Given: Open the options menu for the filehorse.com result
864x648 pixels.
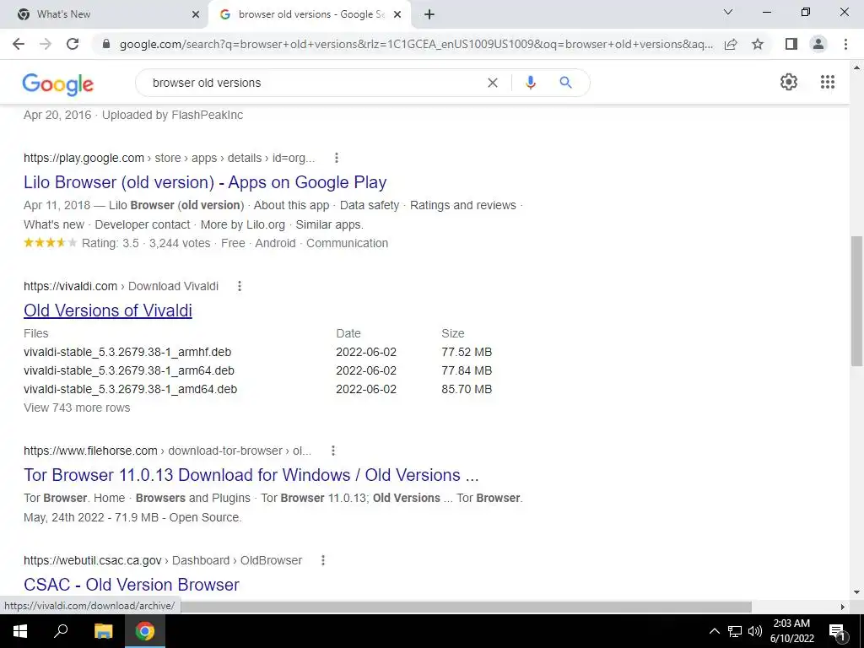Looking at the screenshot, I should [x=332, y=451].
